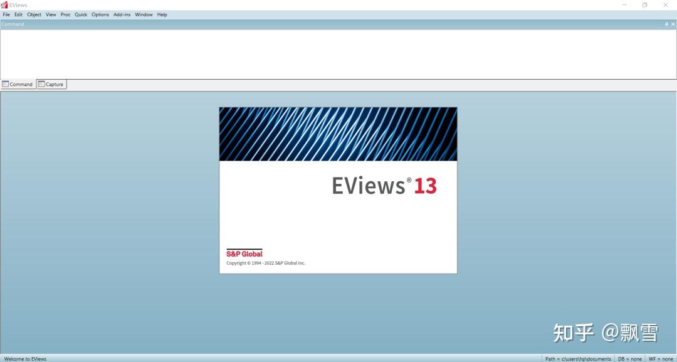Open the Object menu
This screenshot has width=677, height=362.
click(34, 14)
